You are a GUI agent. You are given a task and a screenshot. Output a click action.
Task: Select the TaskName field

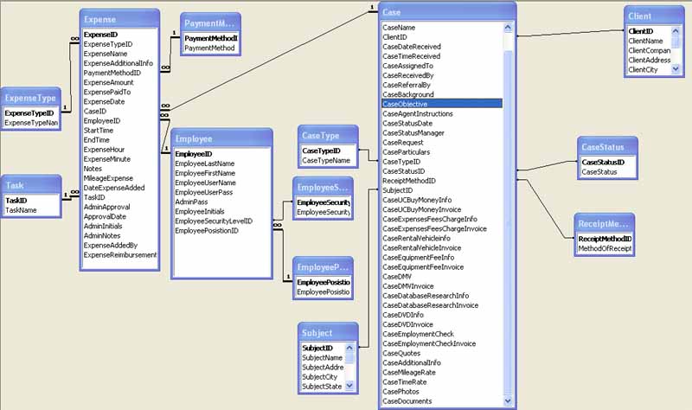(21, 210)
